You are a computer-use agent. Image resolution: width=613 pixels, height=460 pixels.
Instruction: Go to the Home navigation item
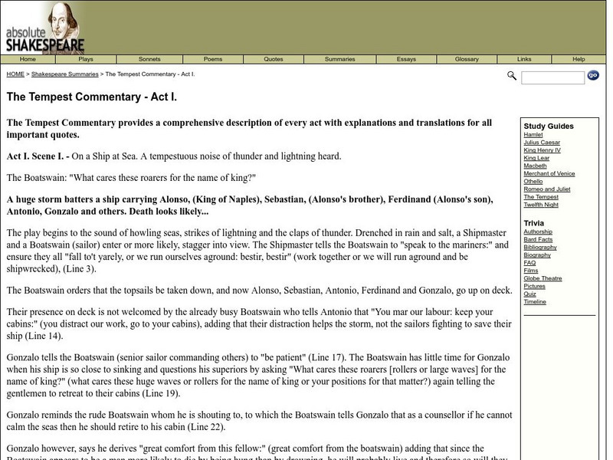point(28,58)
